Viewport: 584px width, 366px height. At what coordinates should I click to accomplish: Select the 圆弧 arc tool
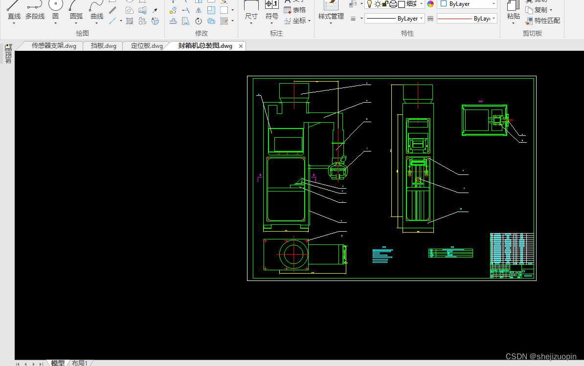click(76, 10)
